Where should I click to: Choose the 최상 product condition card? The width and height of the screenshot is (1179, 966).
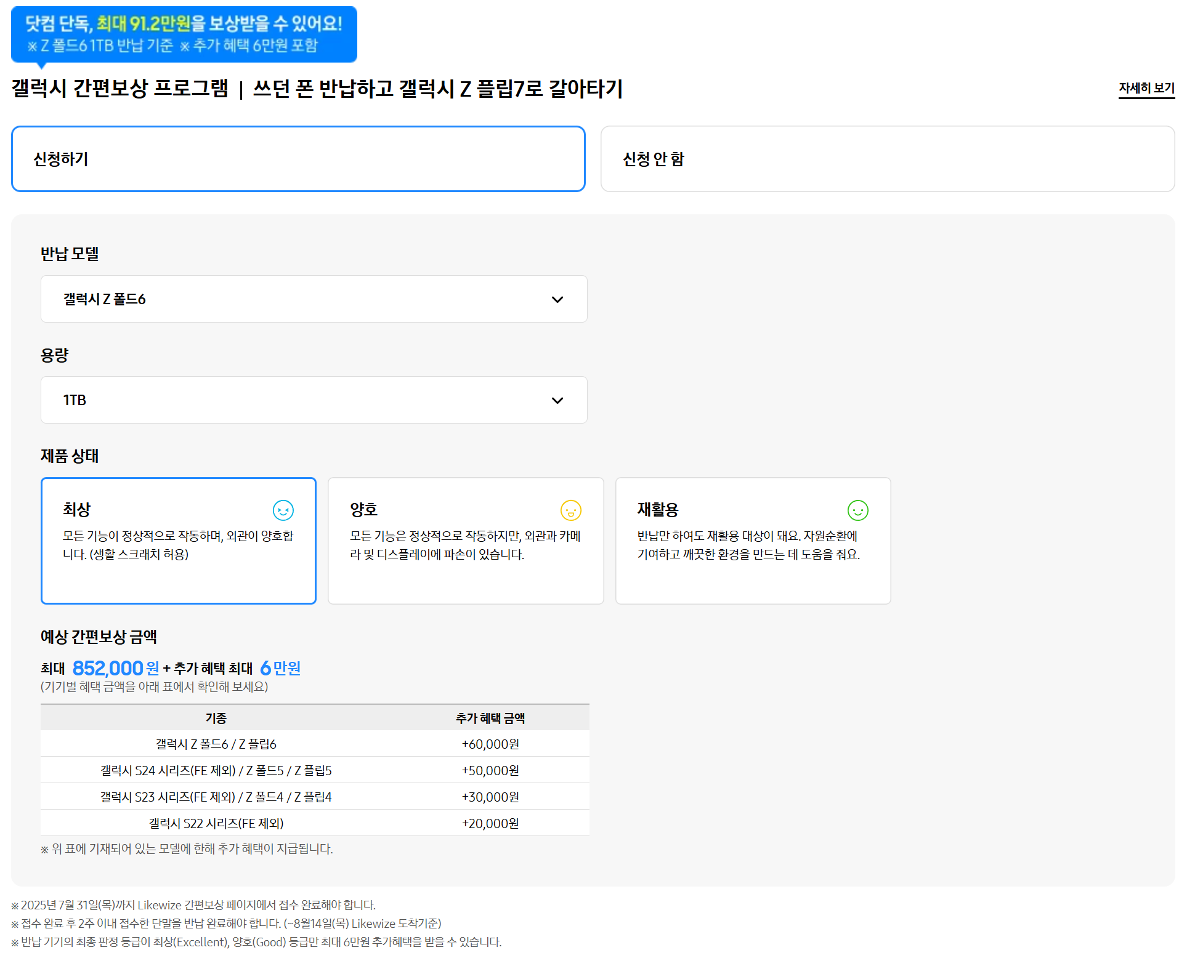179,541
